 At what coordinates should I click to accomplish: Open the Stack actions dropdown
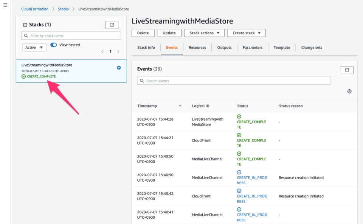(x=204, y=33)
